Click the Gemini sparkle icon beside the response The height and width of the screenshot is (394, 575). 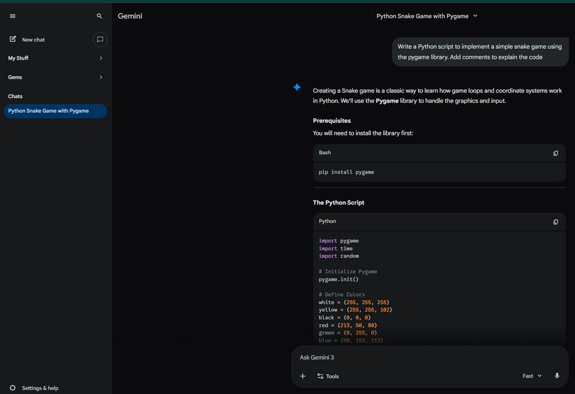click(x=297, y=87)
